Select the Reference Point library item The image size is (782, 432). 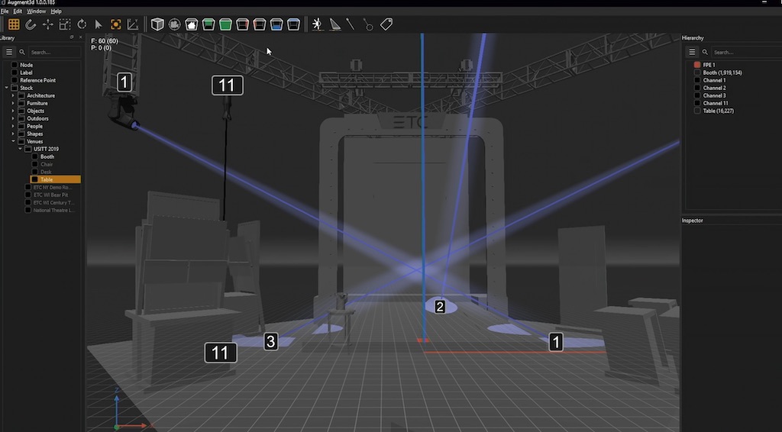(x=37, y=80)
